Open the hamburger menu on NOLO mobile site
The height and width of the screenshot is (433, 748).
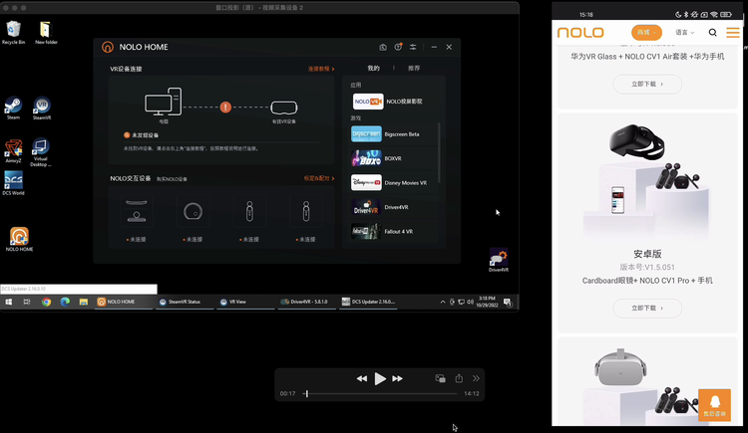[733, 33]
